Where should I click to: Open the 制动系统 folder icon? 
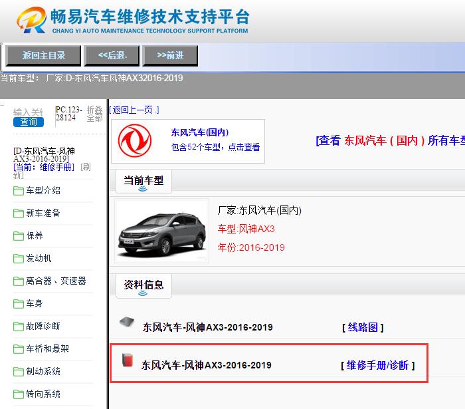point(19,372)
